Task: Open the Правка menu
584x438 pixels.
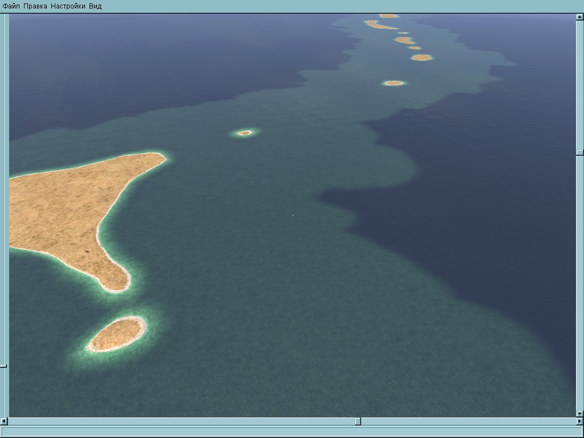Action: [35, 6]
